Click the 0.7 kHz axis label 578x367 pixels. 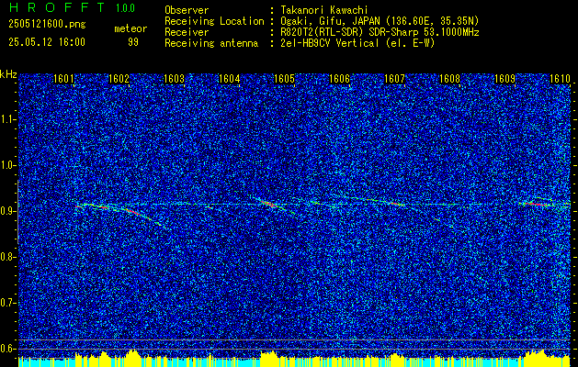(x=7, y=303)
